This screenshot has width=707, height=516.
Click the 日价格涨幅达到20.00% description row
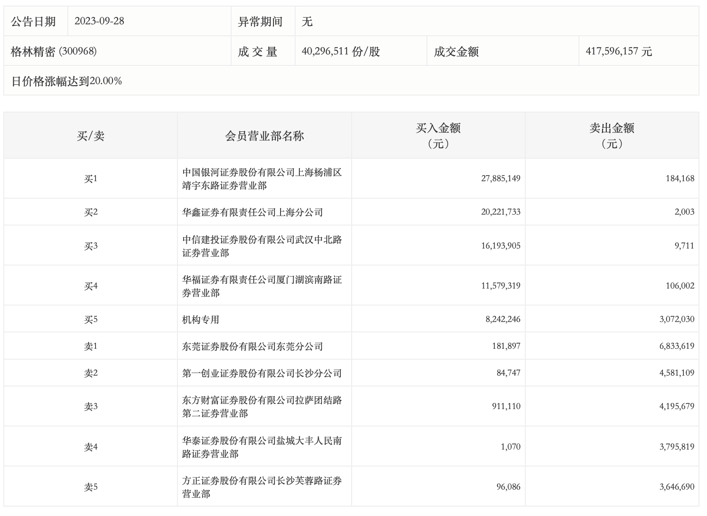pos(66,81)
